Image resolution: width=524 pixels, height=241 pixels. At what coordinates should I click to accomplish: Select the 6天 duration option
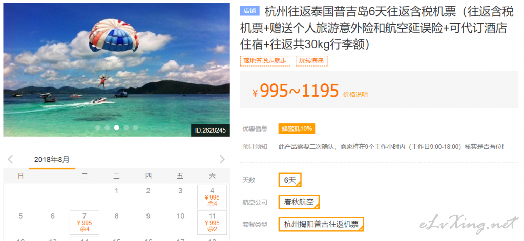[x=290, y=180]
